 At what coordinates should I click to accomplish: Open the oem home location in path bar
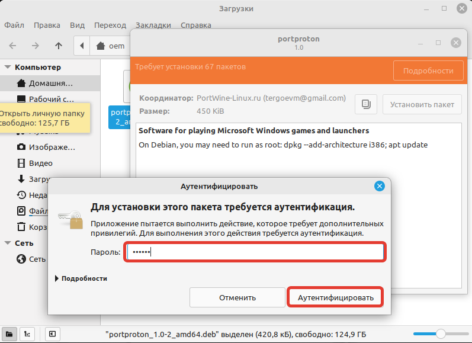[x=110, y=46]
